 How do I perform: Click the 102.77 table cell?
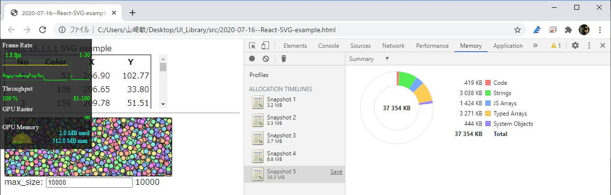[x=136, y=76]
